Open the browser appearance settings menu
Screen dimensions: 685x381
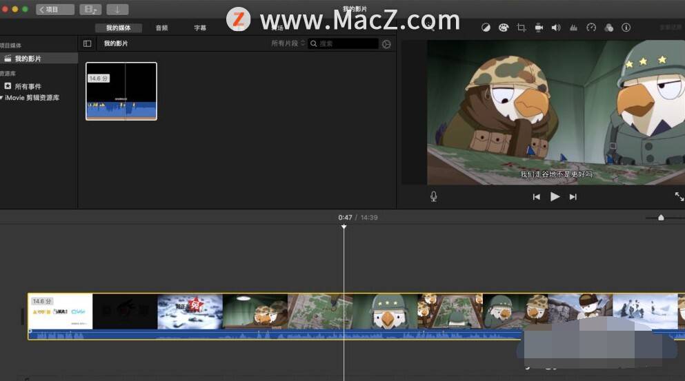[x=386, y=44]
